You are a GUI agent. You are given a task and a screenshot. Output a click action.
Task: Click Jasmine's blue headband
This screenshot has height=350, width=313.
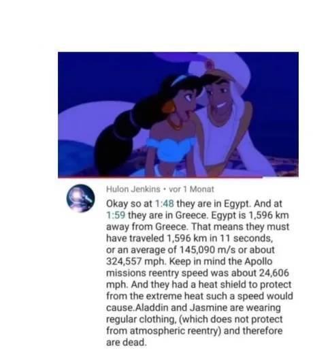178,80
